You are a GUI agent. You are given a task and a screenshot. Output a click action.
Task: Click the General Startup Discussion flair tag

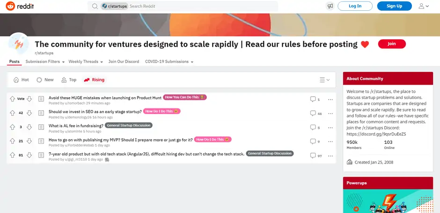pos(128,126)
